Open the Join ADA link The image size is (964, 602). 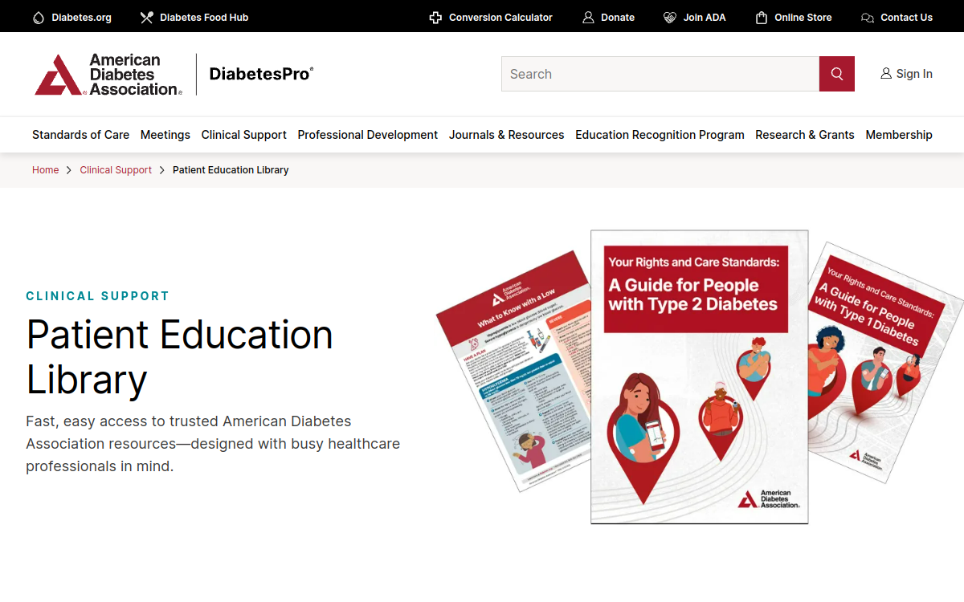coord(705,17)
